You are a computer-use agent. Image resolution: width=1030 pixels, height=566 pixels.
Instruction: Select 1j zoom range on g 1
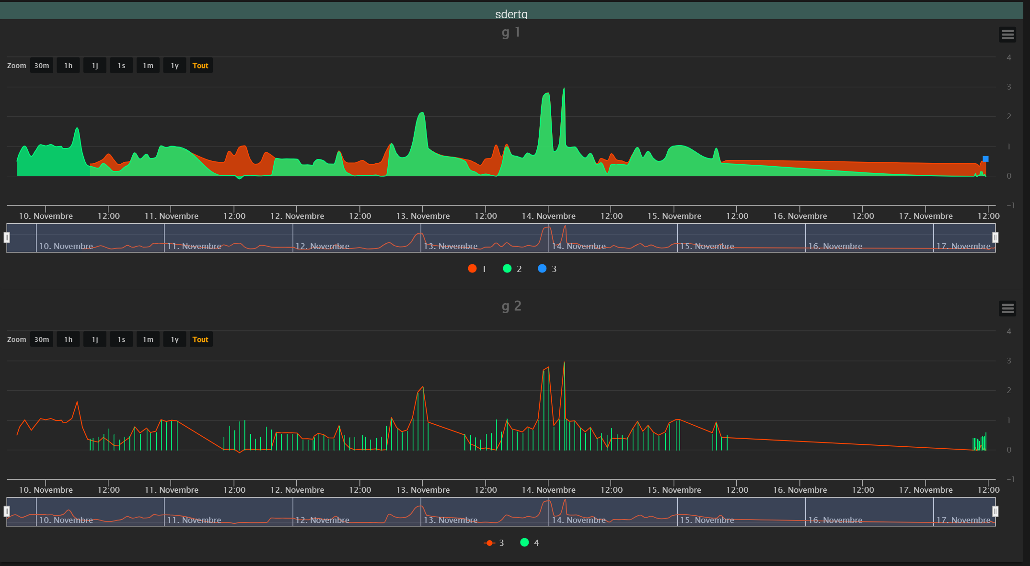coord(95,66)
